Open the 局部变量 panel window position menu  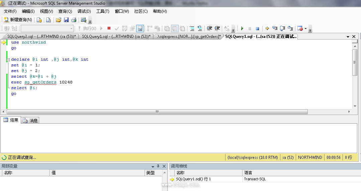pyautogui.click(x=153, y=166)
